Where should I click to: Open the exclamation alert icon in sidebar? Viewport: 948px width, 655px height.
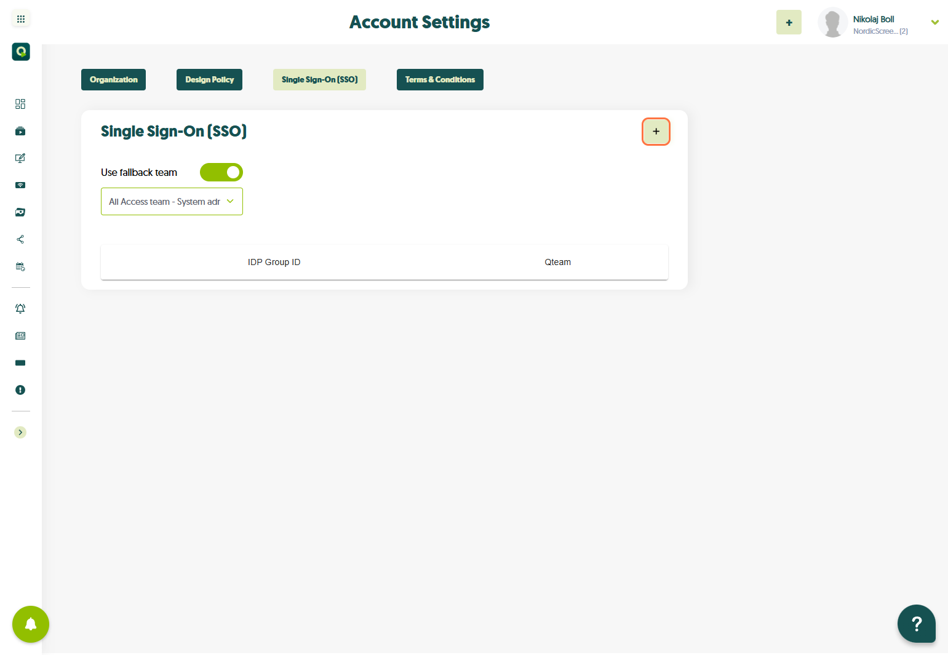click(x=20, y=390)
